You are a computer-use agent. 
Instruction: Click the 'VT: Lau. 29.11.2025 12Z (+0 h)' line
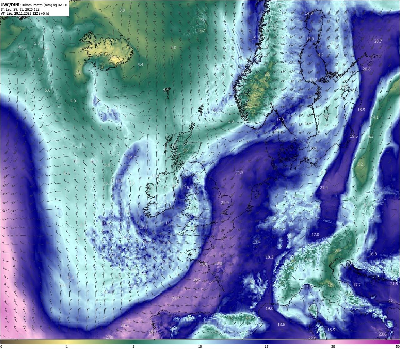pos(25,13)
